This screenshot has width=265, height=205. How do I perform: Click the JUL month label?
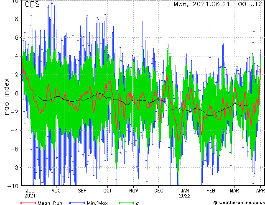click(x=30, y=191)
